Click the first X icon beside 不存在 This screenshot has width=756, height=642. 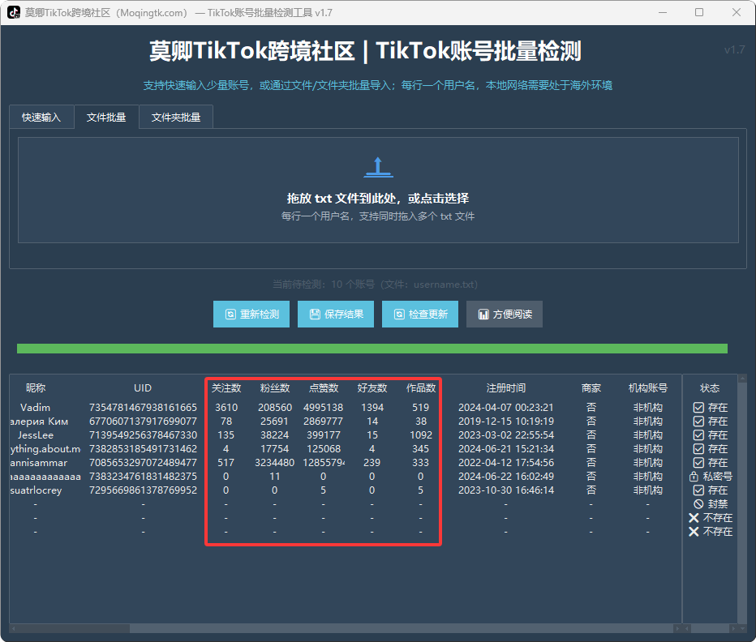point(694,518)
